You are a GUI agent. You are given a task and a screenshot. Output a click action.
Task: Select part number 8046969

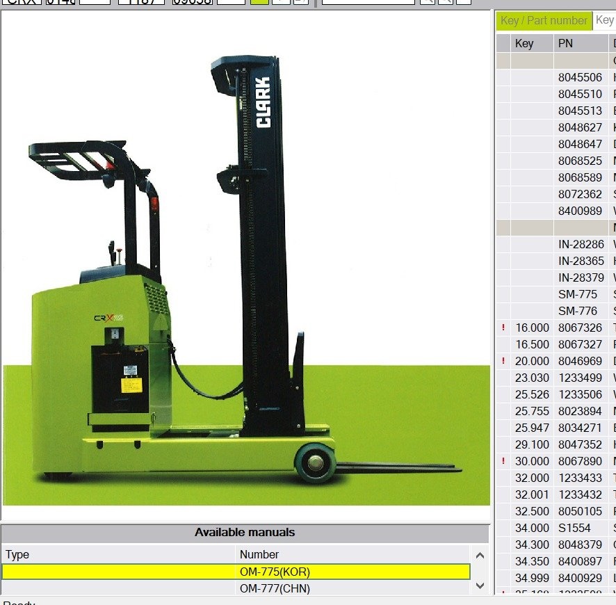tap(580, 361)
